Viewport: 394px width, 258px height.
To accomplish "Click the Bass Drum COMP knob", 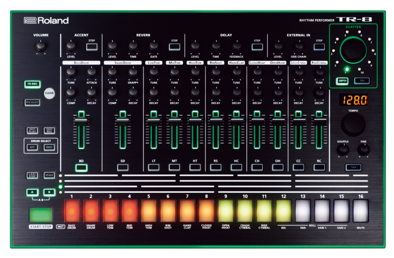I will [71, 93].
